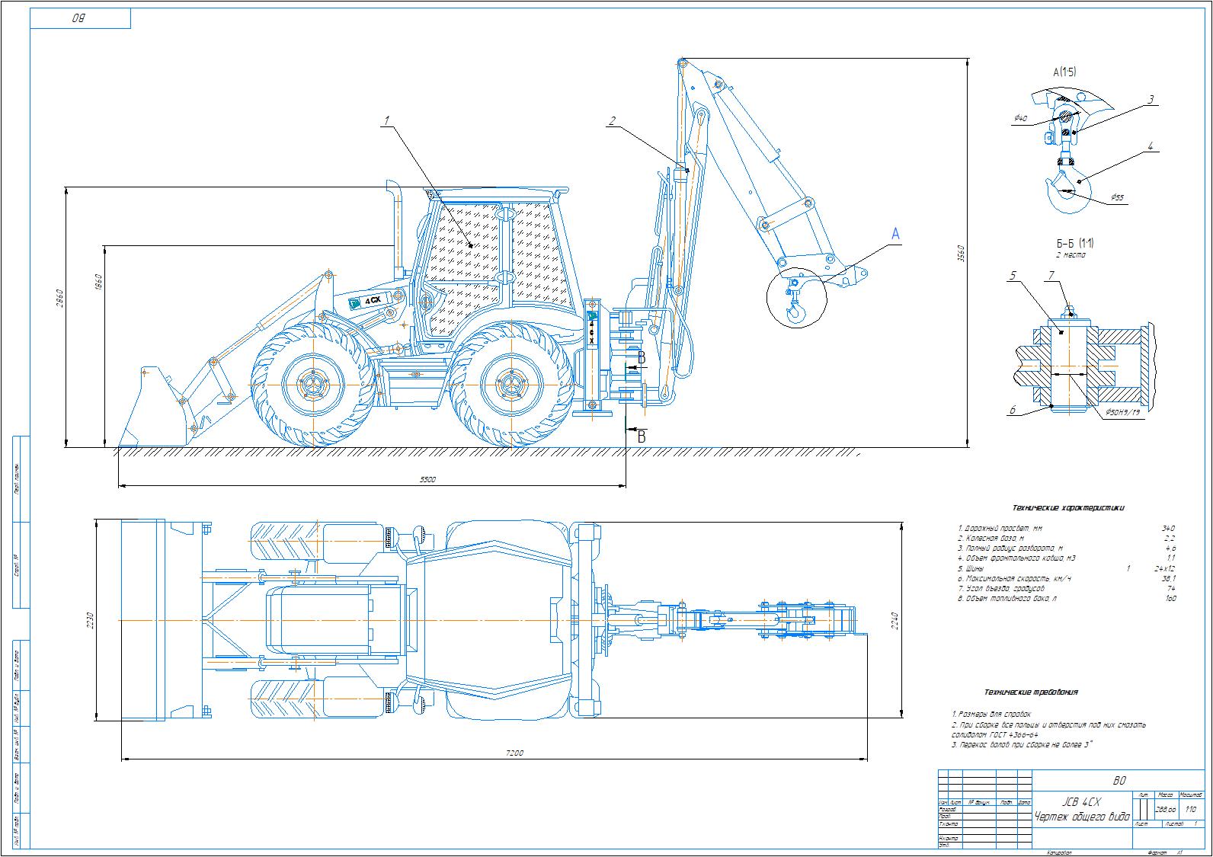This screenshot has height=857, width=1213.
Task: Select the tire size value 24x12
Action: (1165, 569)
